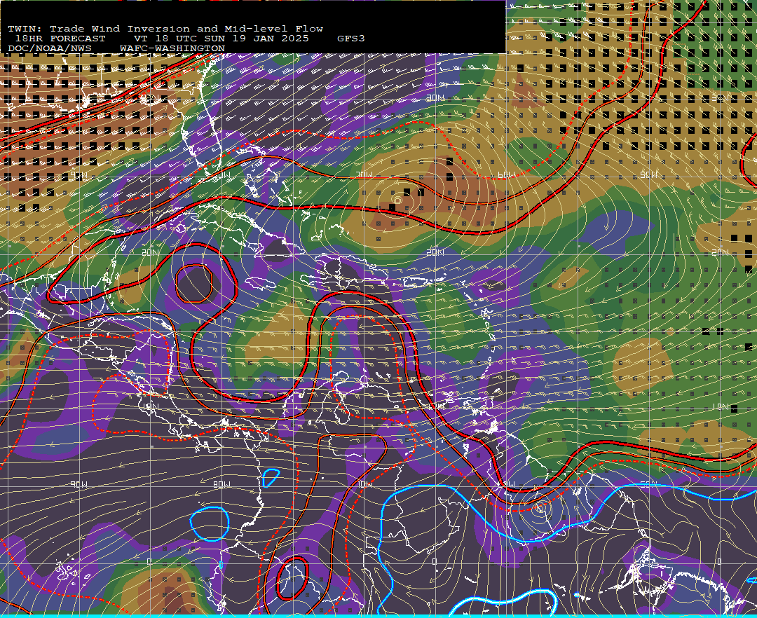Click the '20N' label west of Cuba
757x618 pixels.
coord(150,252)
